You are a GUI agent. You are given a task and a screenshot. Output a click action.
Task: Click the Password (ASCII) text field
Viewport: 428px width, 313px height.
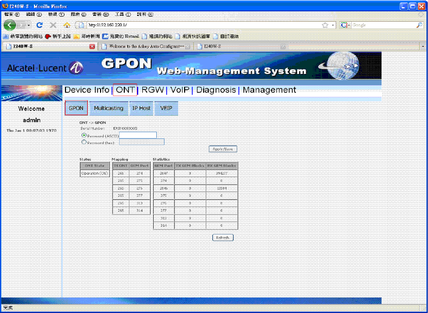[x=138, y=135]
